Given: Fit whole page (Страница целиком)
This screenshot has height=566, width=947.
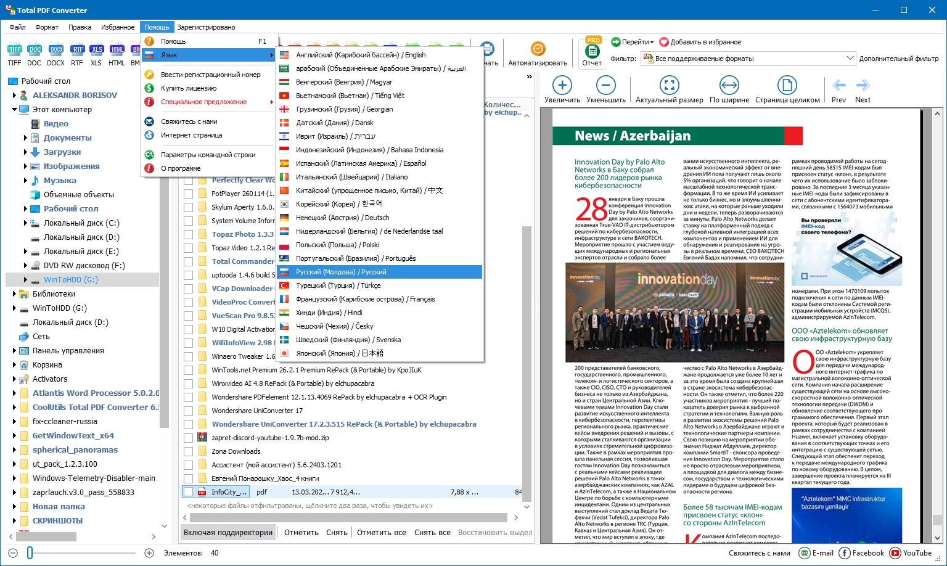Looking at the screenshot, I should click(787, 89).
